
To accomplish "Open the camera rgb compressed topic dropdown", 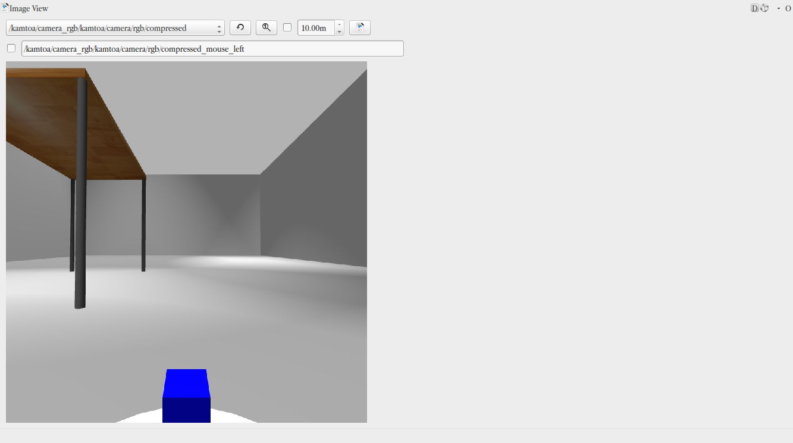I will 115,28.
